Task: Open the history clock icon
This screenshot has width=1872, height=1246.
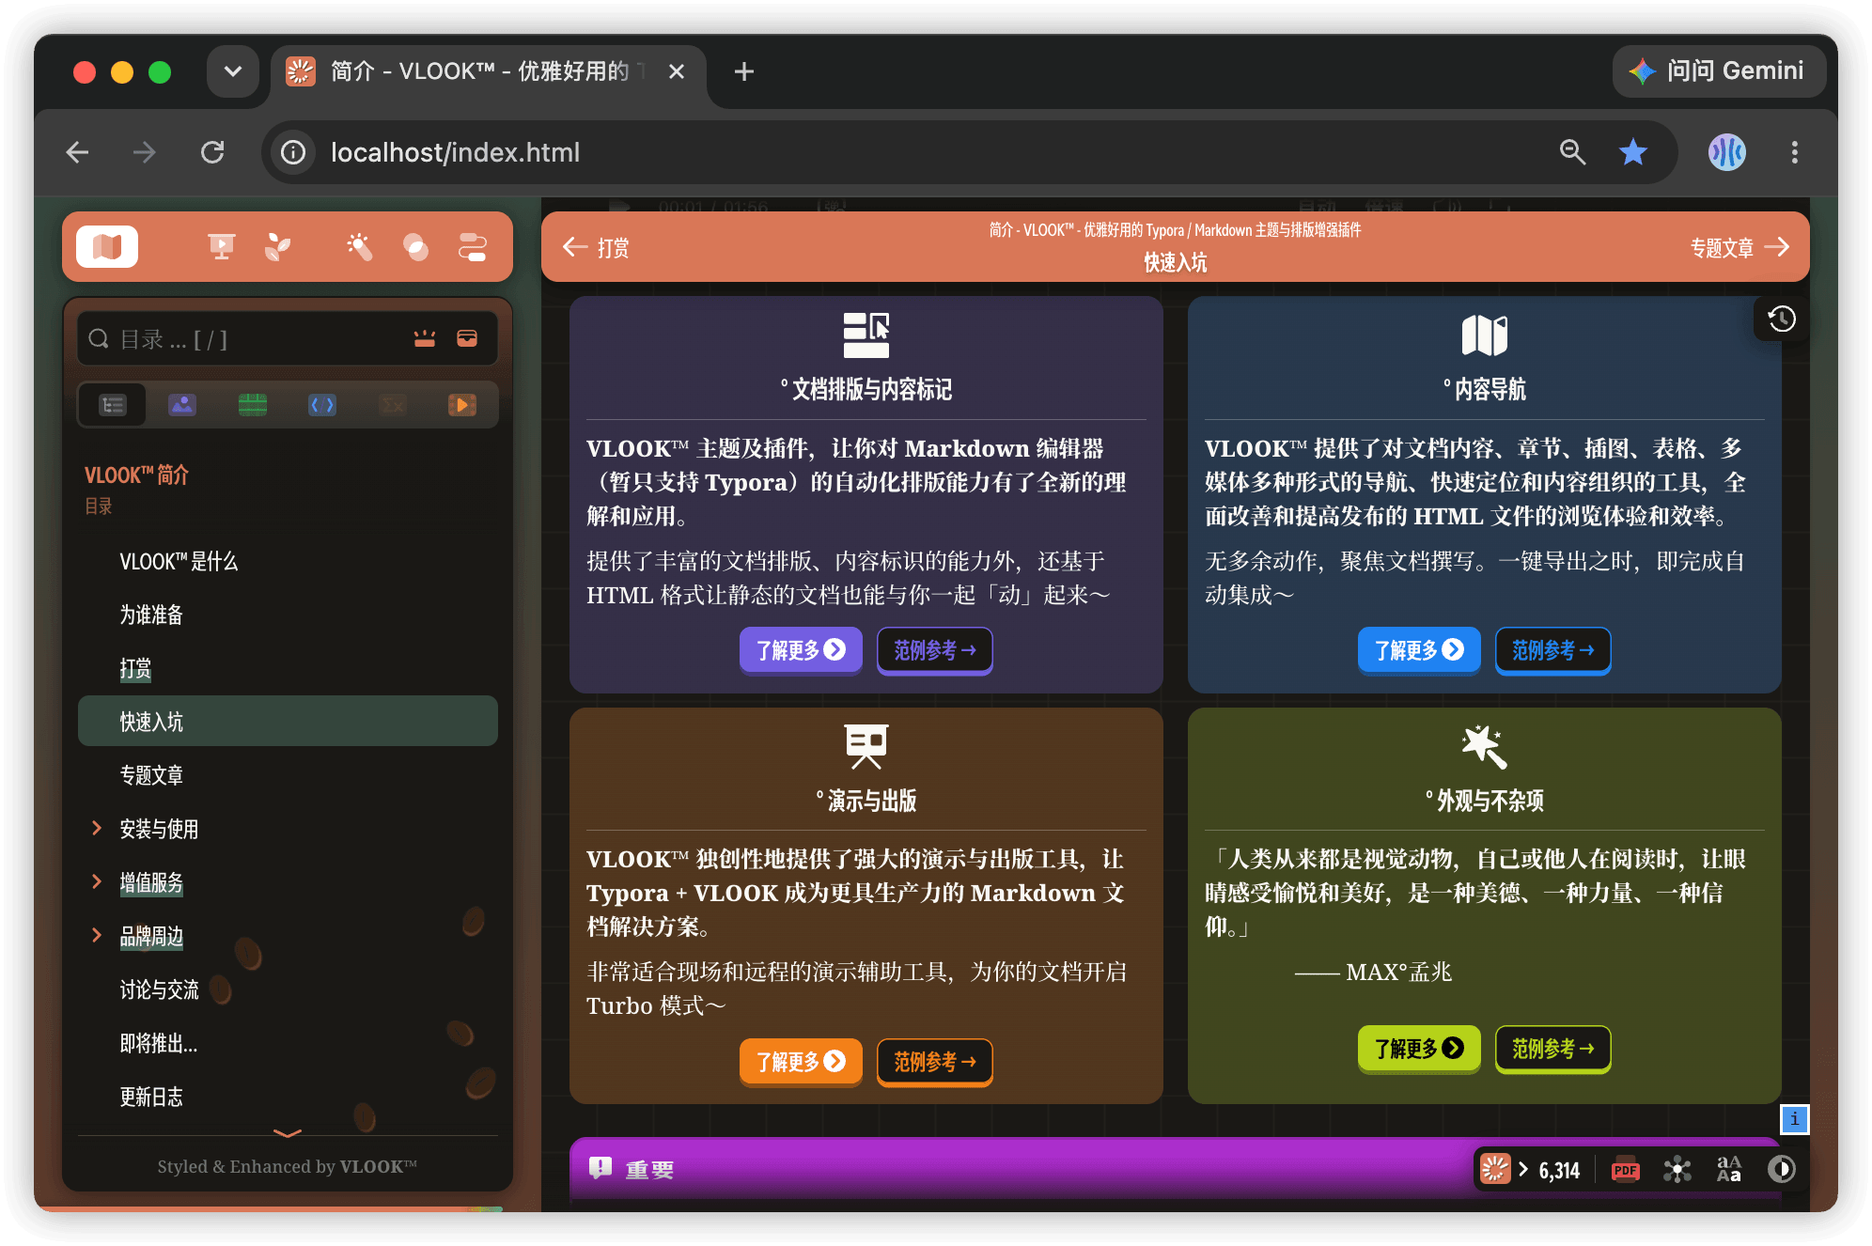Action: pyautogui.click(x=1782, y=319)
